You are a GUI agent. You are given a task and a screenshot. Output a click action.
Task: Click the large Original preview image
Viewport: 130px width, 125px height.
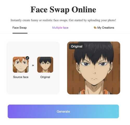click(94, 68)
